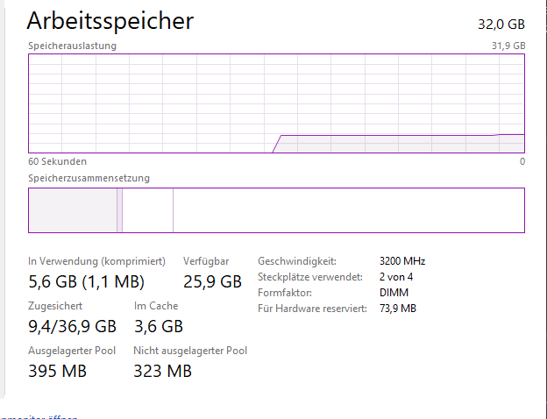Click the Für Hardware reserviert 73,9 MB value
Viewport: 547px width, 419px height.
398,309
